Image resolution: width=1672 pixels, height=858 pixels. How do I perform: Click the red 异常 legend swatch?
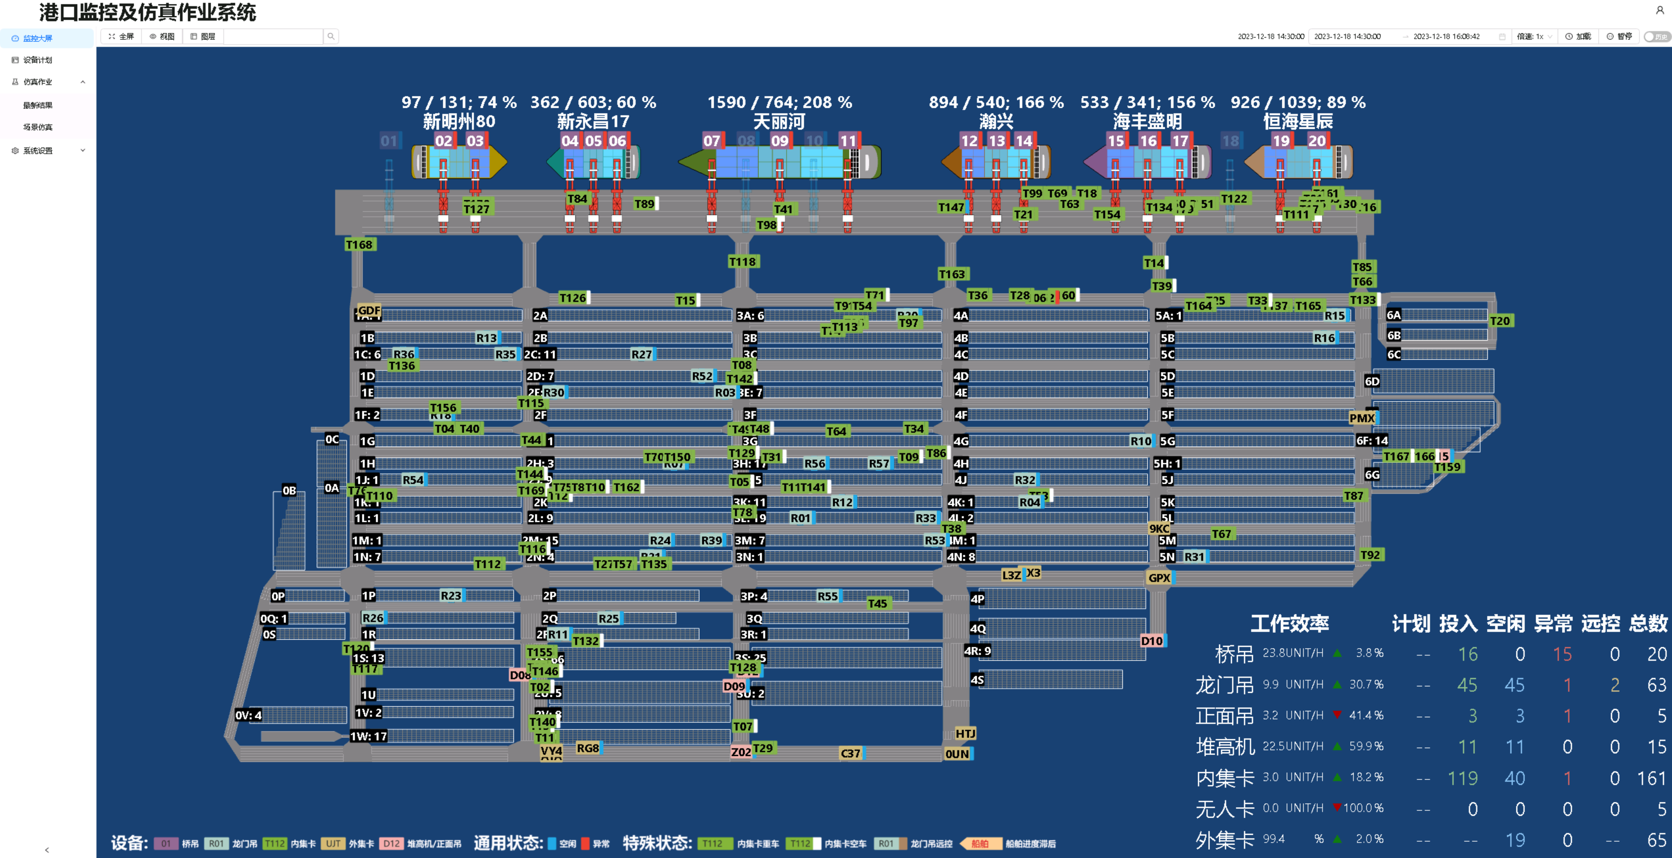click(x=585, y=844)
